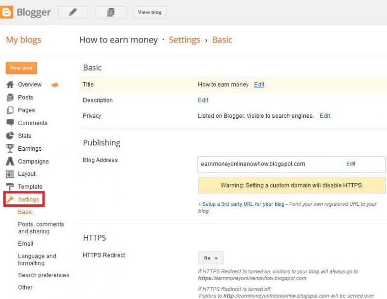
Task: Open the Campaigns section
Action: coord(33,161)
